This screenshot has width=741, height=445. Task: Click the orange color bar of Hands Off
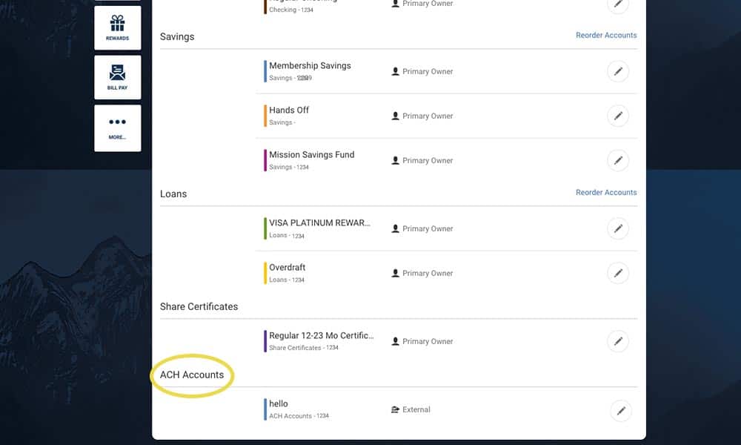(x=265, y=116)
